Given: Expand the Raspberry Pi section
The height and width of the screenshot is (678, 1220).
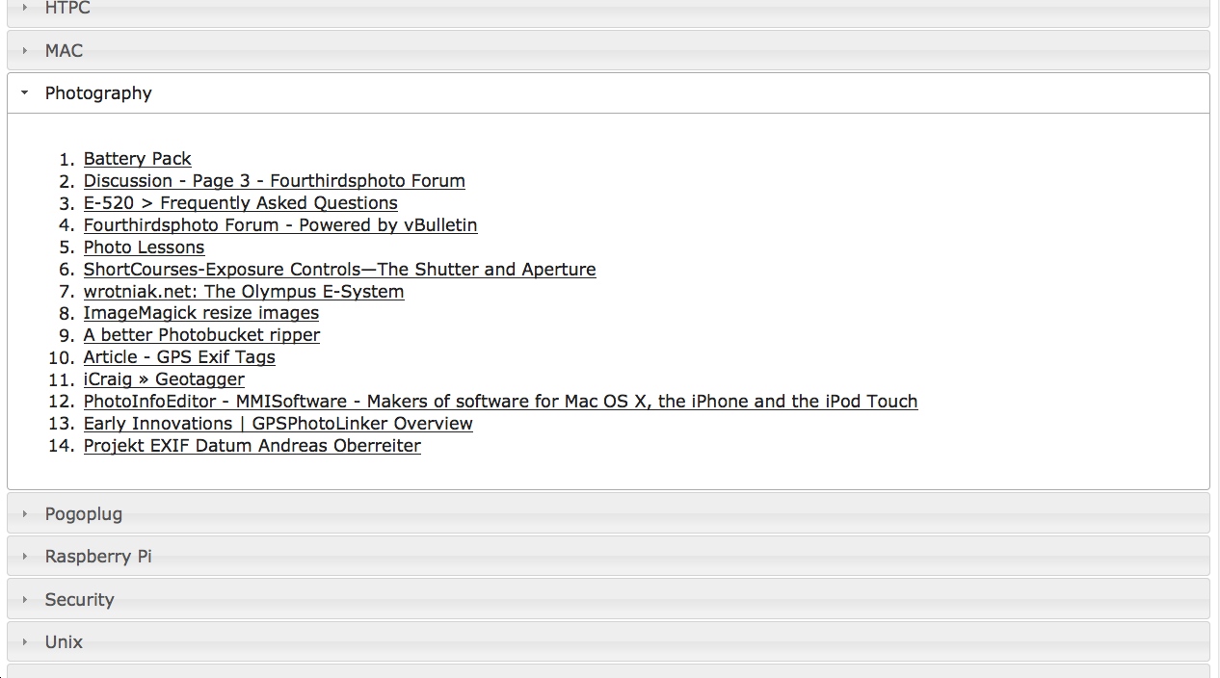Looking at the screenshot, I should (97, 556).
